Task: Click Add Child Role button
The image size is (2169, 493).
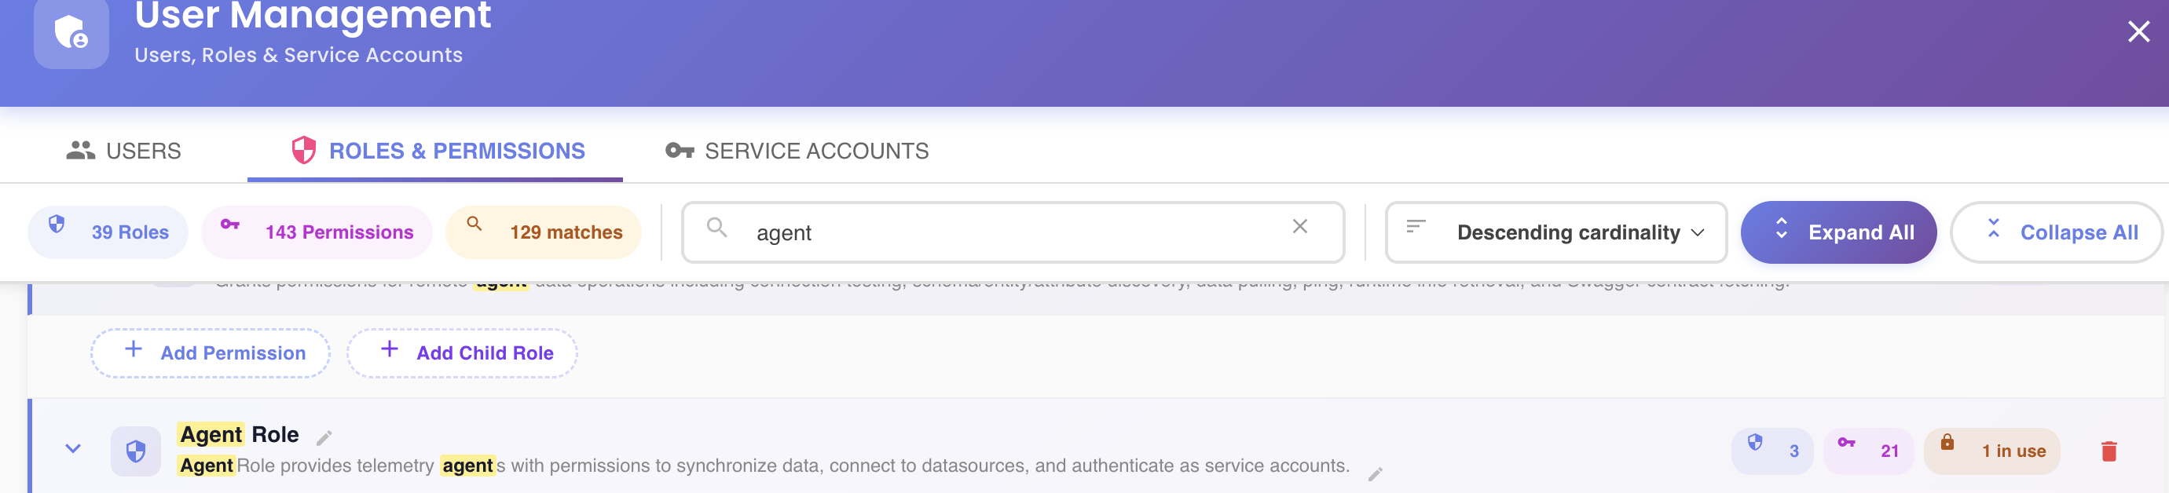Action: point(462,352)
